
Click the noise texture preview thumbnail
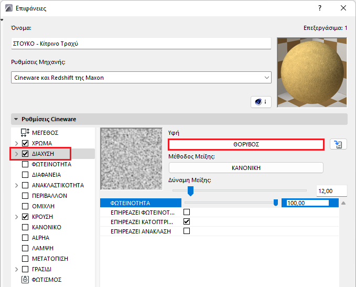tap(132, 158)
